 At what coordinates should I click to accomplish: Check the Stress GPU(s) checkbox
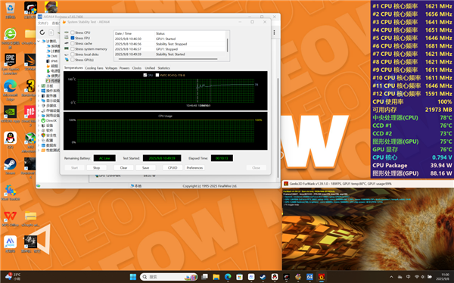click(73, 60)
